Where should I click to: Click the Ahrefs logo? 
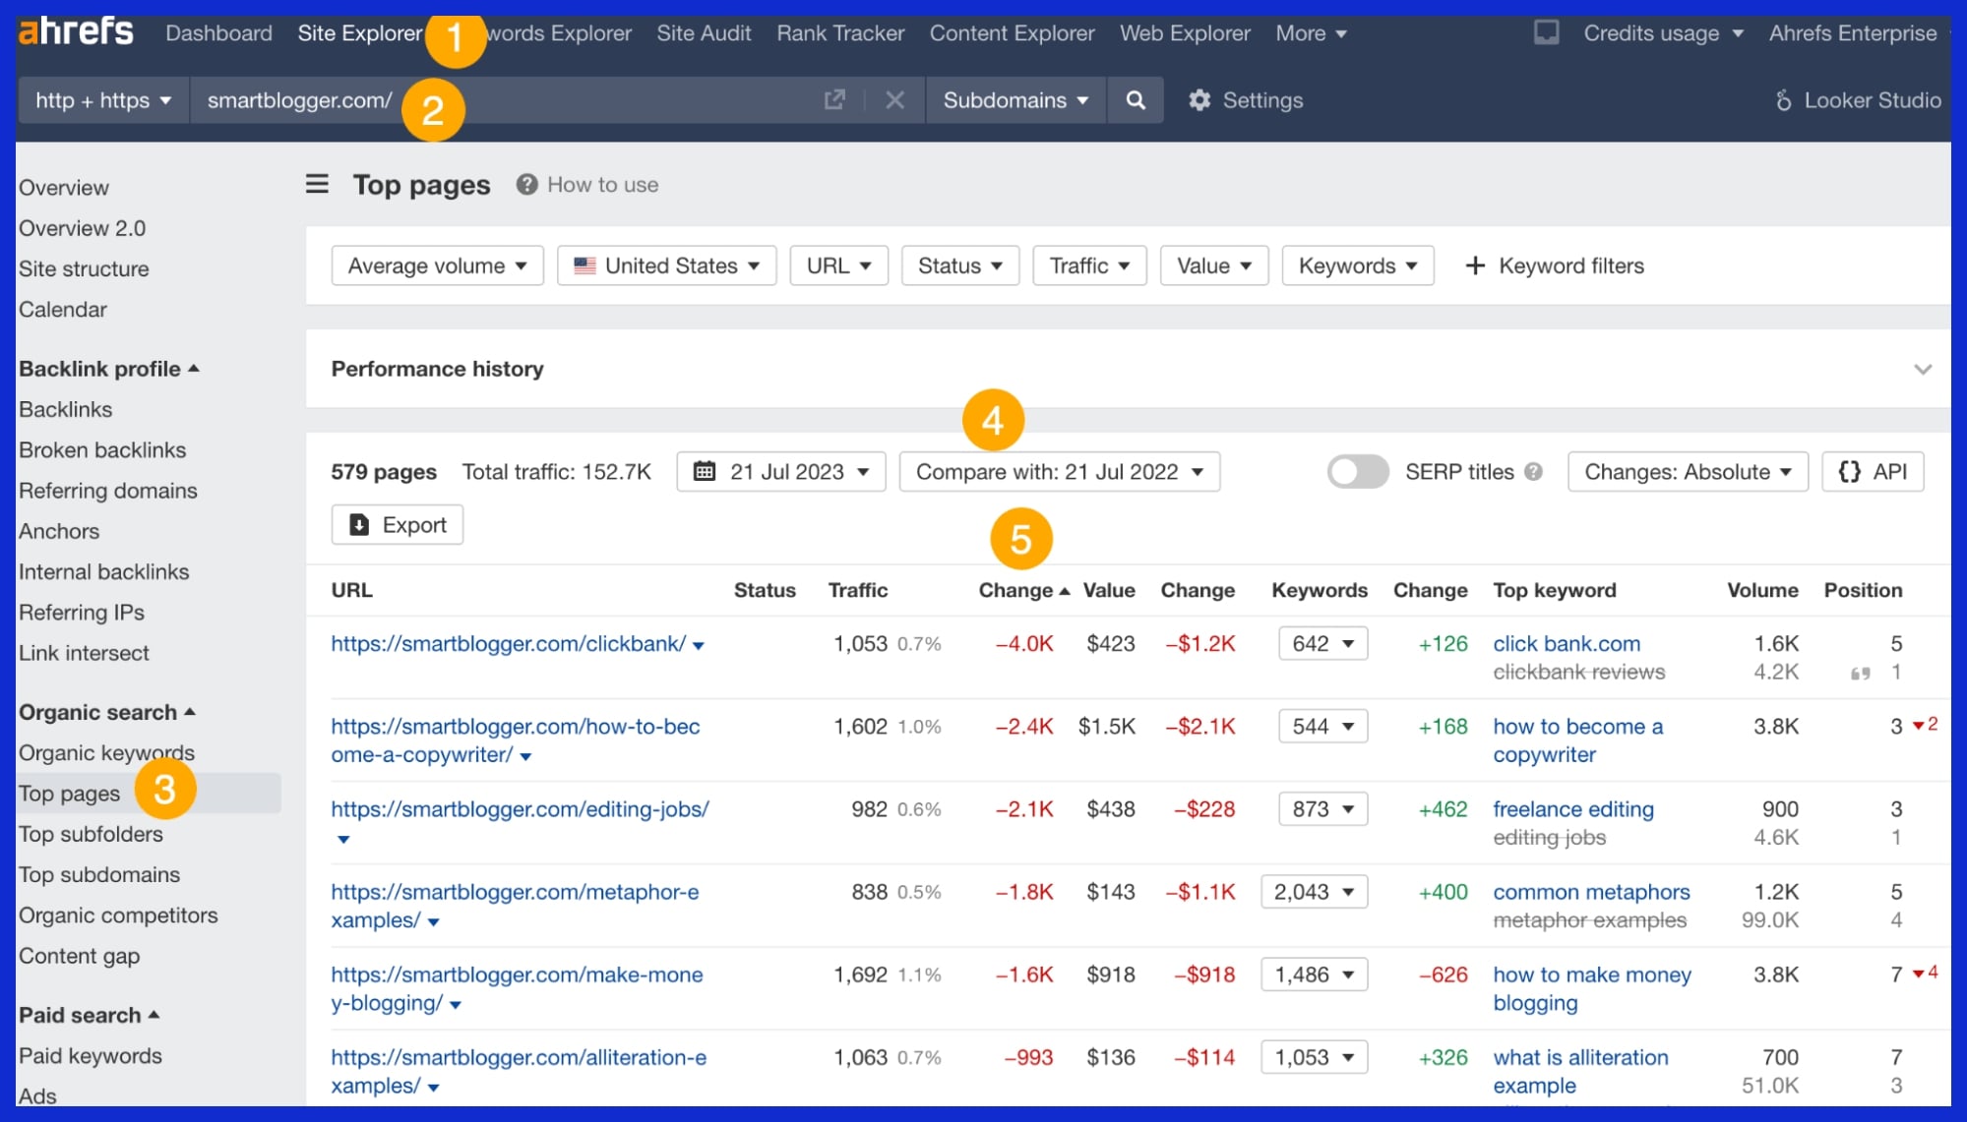point(77,31)
